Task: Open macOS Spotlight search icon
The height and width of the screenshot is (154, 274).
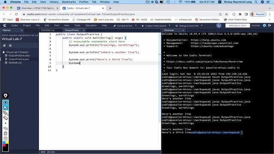Action: pos(256,2)
